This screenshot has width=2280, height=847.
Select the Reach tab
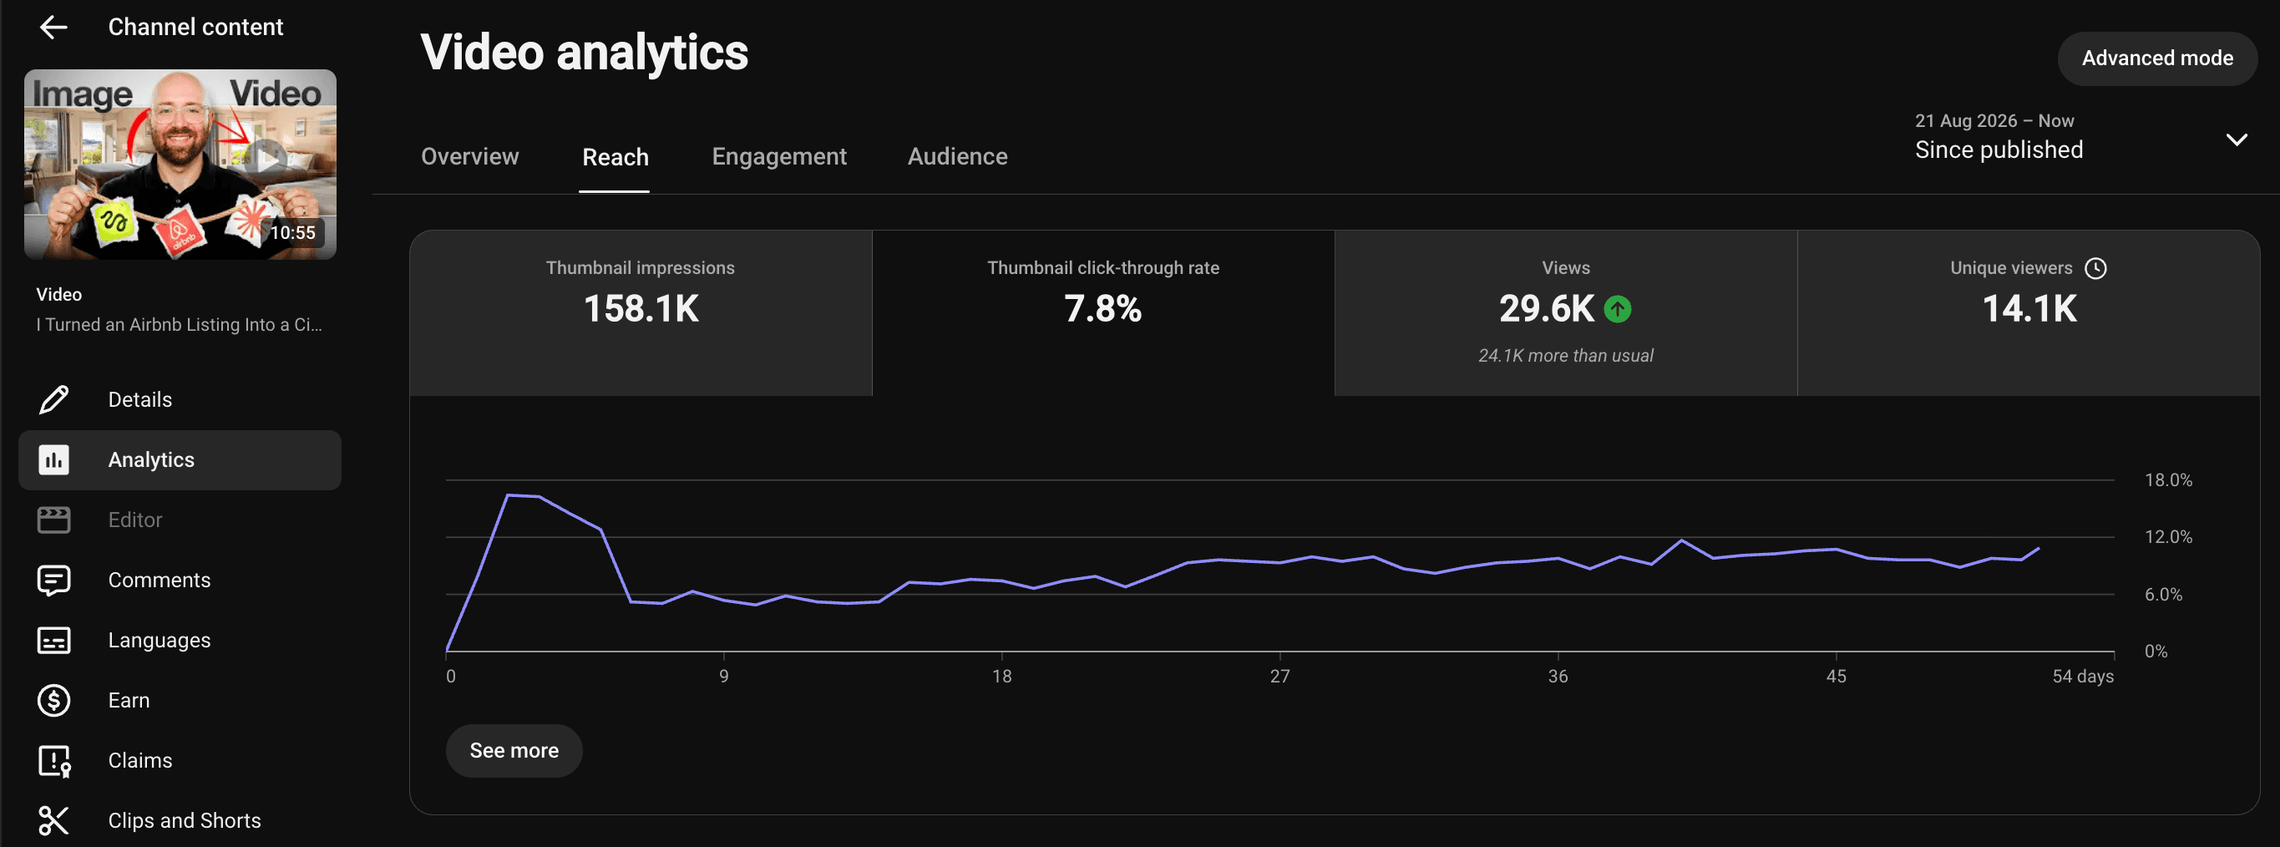tap(616, 158)
